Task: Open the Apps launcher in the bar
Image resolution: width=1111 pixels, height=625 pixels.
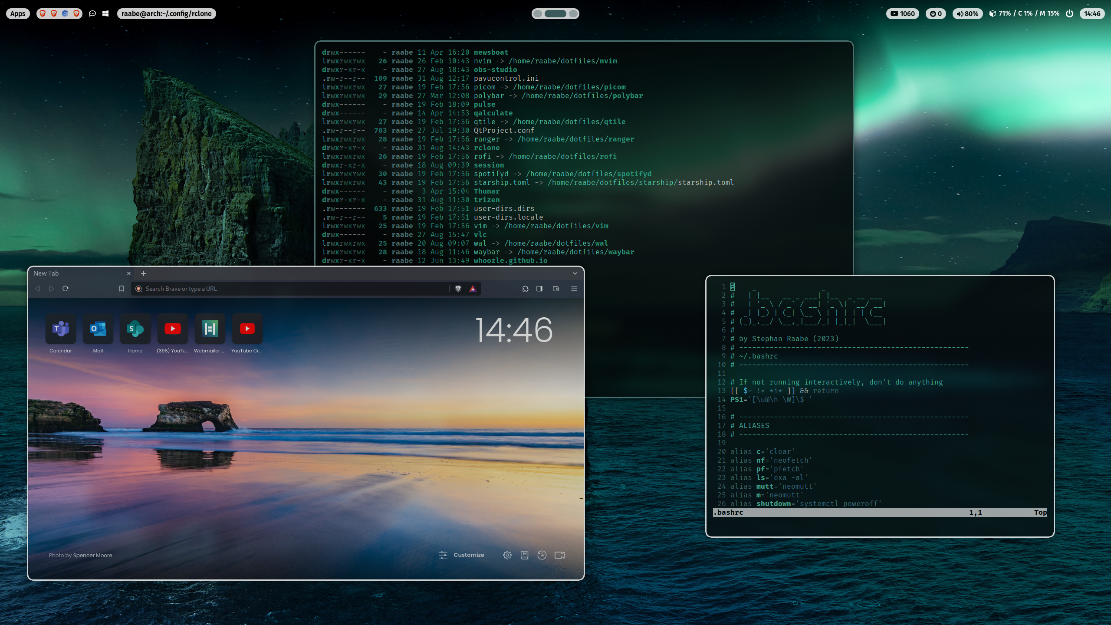Action: (x=18, y=13)
